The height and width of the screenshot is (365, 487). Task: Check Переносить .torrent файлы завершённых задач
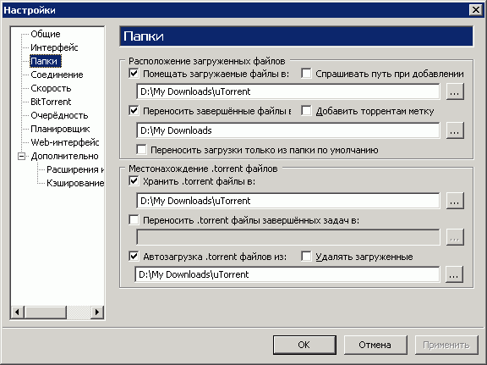pos(134,220)
